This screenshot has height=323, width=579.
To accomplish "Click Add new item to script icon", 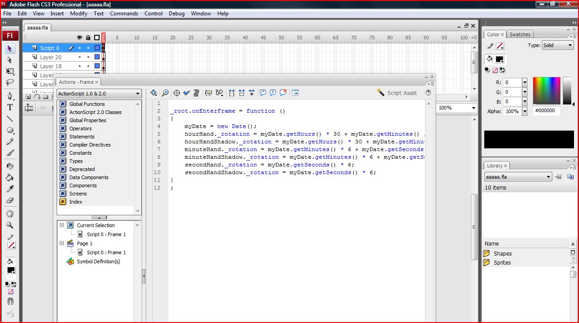I will (154, 93).
